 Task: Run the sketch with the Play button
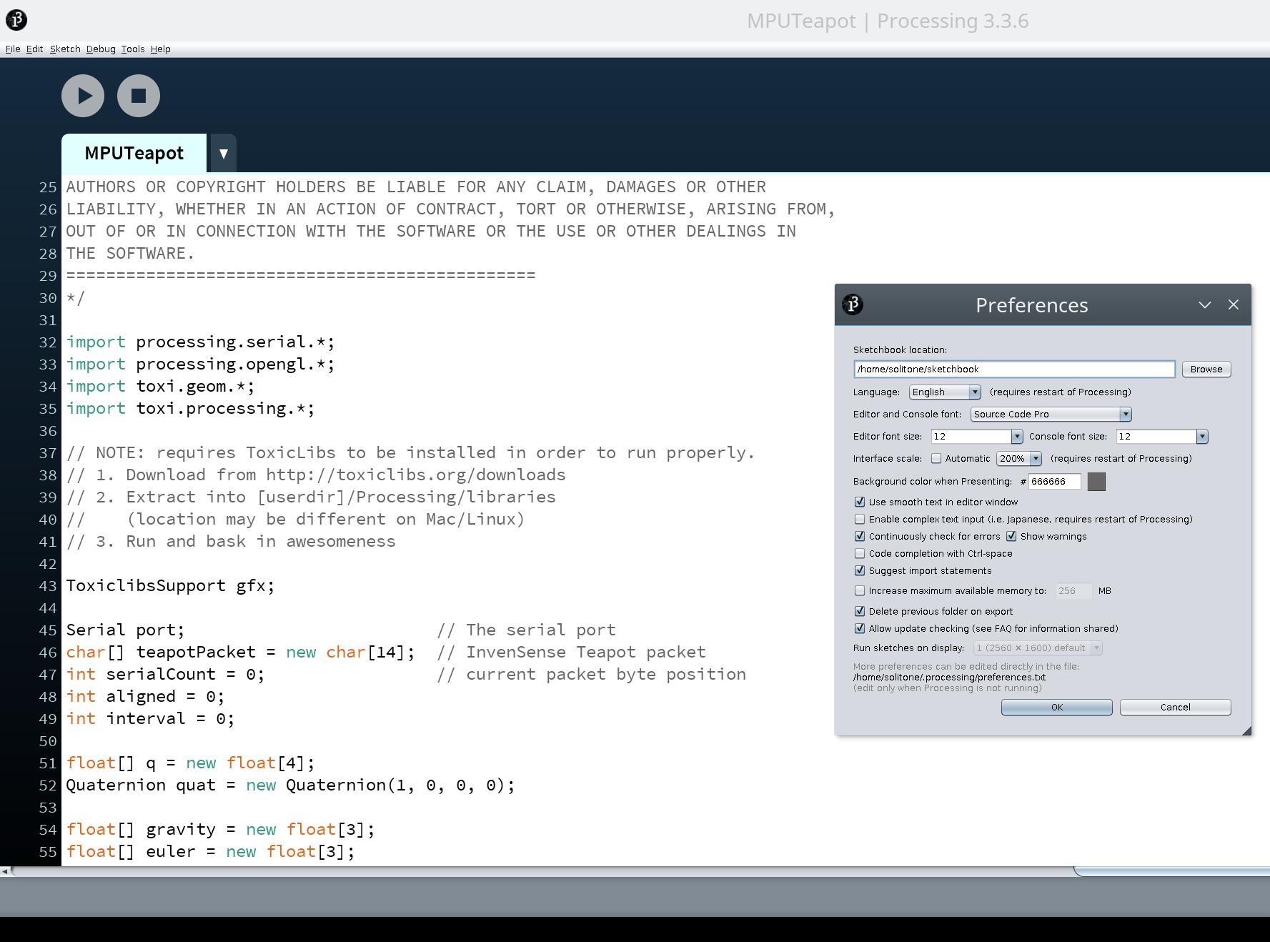[83, 96]
